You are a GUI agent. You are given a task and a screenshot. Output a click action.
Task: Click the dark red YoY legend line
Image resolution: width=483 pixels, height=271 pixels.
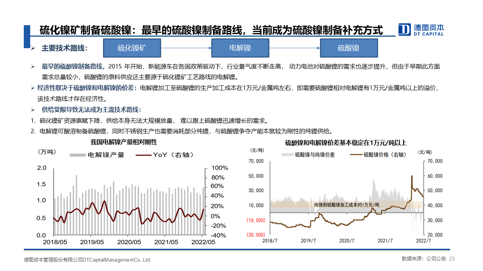coord(143,155)
